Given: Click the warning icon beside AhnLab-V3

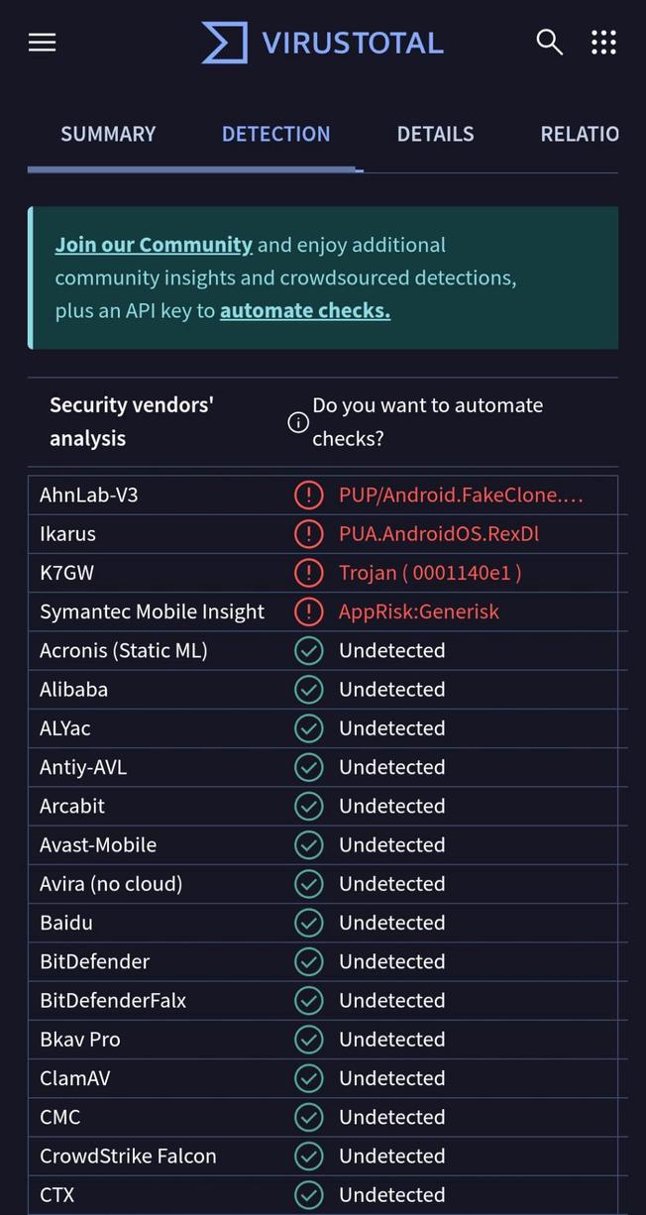Looking at the screenshot, I should [x=308, y=494].
